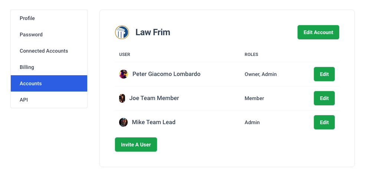Click Joe Team Member's avatar image
367x179 pixels.
coord(122,98)
